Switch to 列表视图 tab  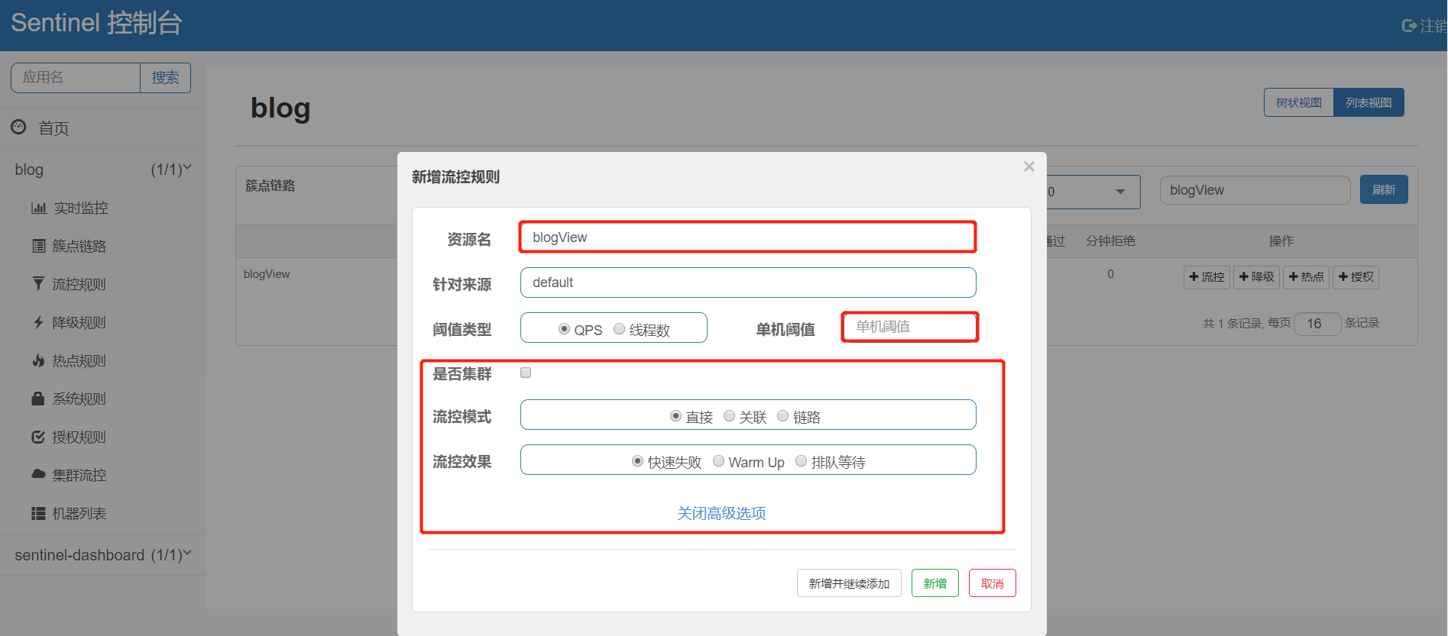pos(1369,102)
